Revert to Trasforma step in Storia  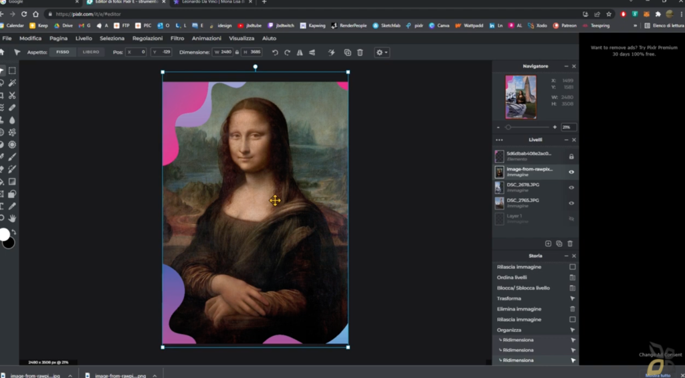pyautogui.click(x=535, y=298)
